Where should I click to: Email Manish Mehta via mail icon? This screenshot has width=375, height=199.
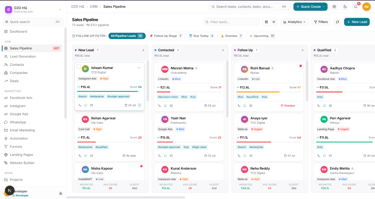click(x=171, y=106)
